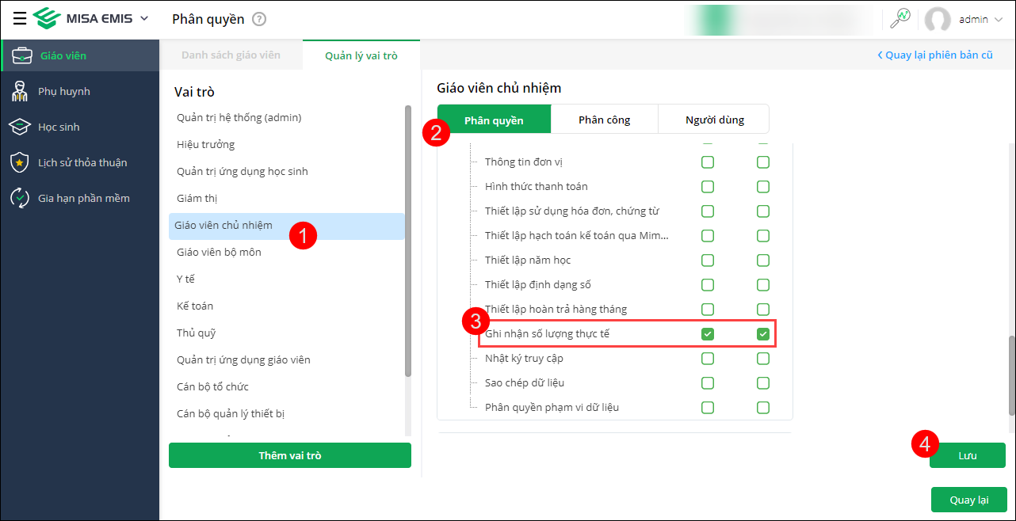Enable second checkbox for Thiết lập năm học
The width and height of the screenshot is (1016, 521).
tap(763, 260)
